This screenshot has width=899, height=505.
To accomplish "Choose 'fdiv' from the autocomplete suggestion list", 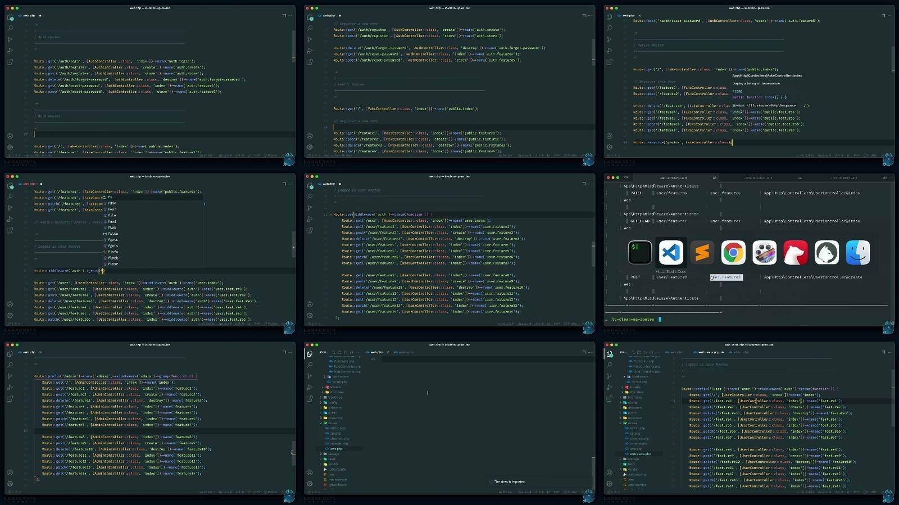I will click(x=111, y=203).
